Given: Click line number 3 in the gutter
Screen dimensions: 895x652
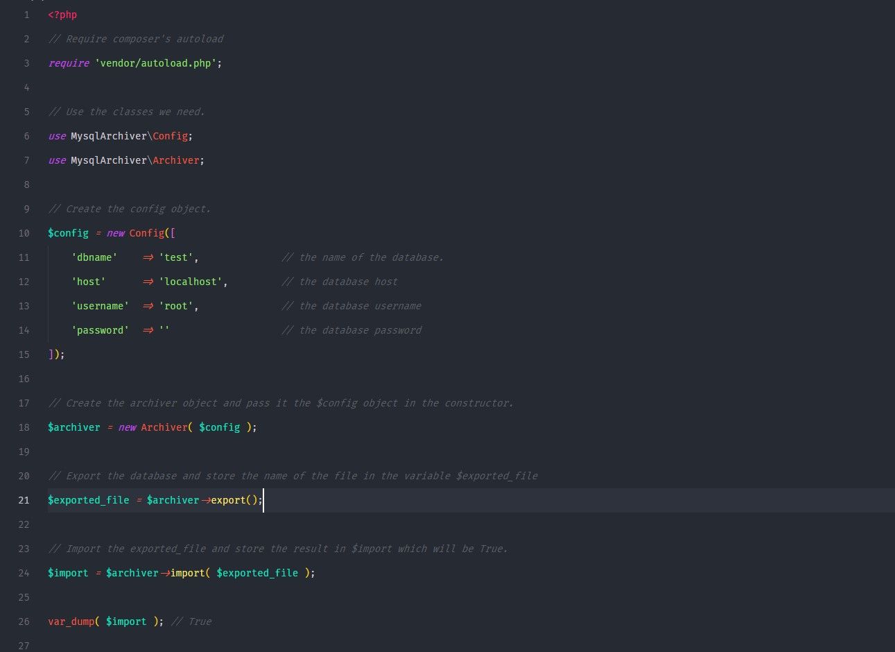Looking at the screenshot, I should click(x=27, y=63).
